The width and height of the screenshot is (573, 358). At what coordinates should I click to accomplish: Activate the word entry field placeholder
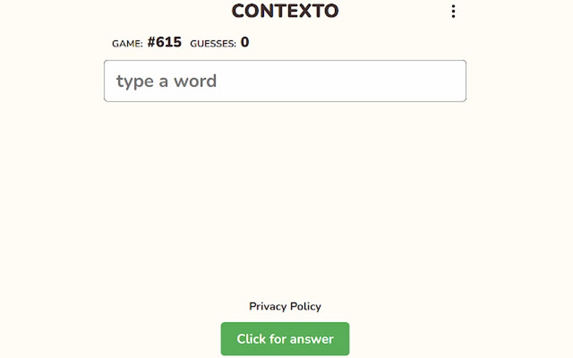166,81
